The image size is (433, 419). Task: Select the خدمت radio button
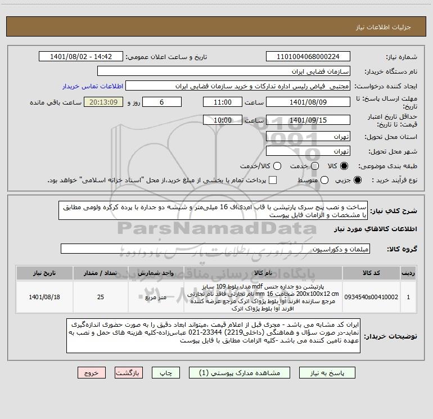[315, 166]
